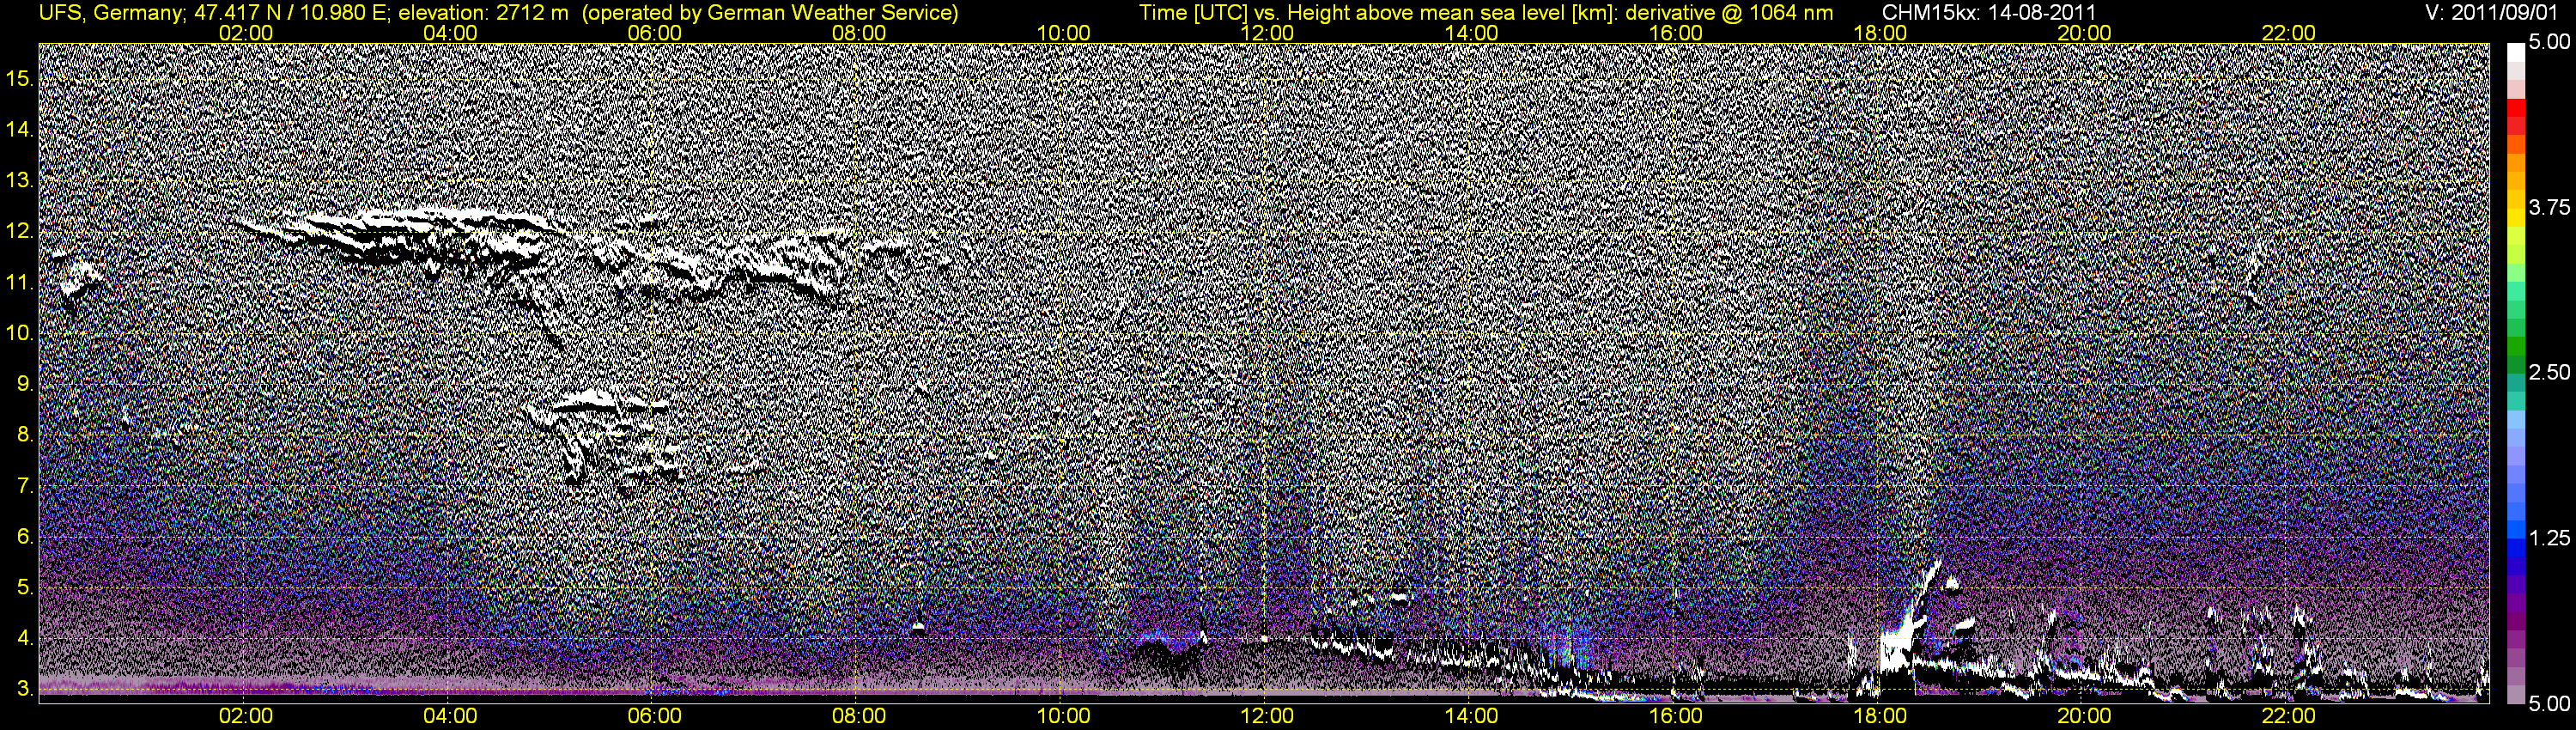Click the "08:00" label on the bottom time axis
Image resolution: width=2576 pixels, height=730 pixels.
pos(859,716)
